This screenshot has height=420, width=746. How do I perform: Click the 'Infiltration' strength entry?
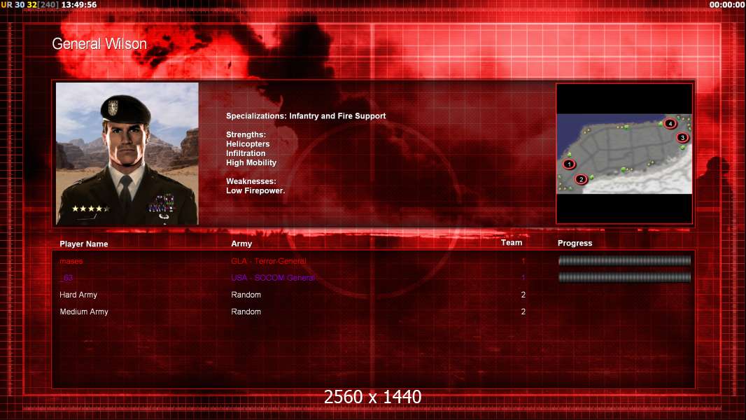[246, 153]
